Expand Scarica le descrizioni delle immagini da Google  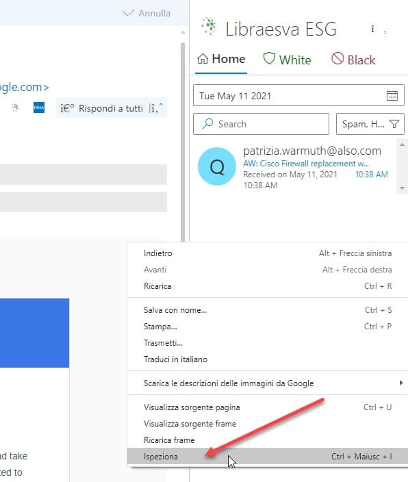(268, 383)
